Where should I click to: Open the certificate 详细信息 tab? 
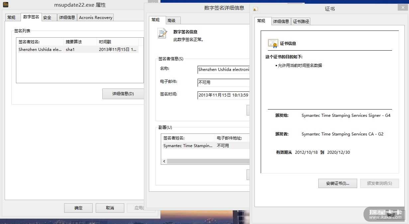[x=281, y=21]
